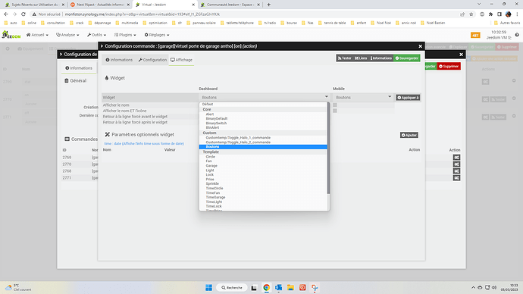Image resolution: width=523 pixels, height=294 pixels.
Task: Toggle the first Mobile checkbox for Afficher le nom
Action: coord(335,105)
